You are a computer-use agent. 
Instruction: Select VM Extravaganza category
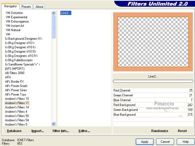(17, 21)
